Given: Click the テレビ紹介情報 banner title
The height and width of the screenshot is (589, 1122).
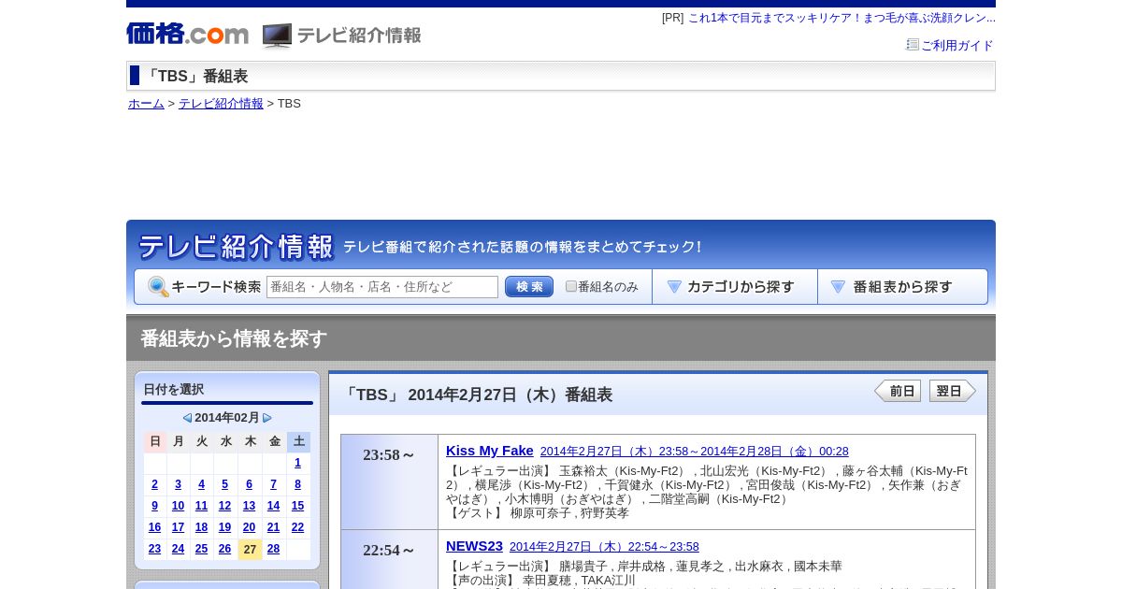Looking at the screenshot, I should pos(236,247).
